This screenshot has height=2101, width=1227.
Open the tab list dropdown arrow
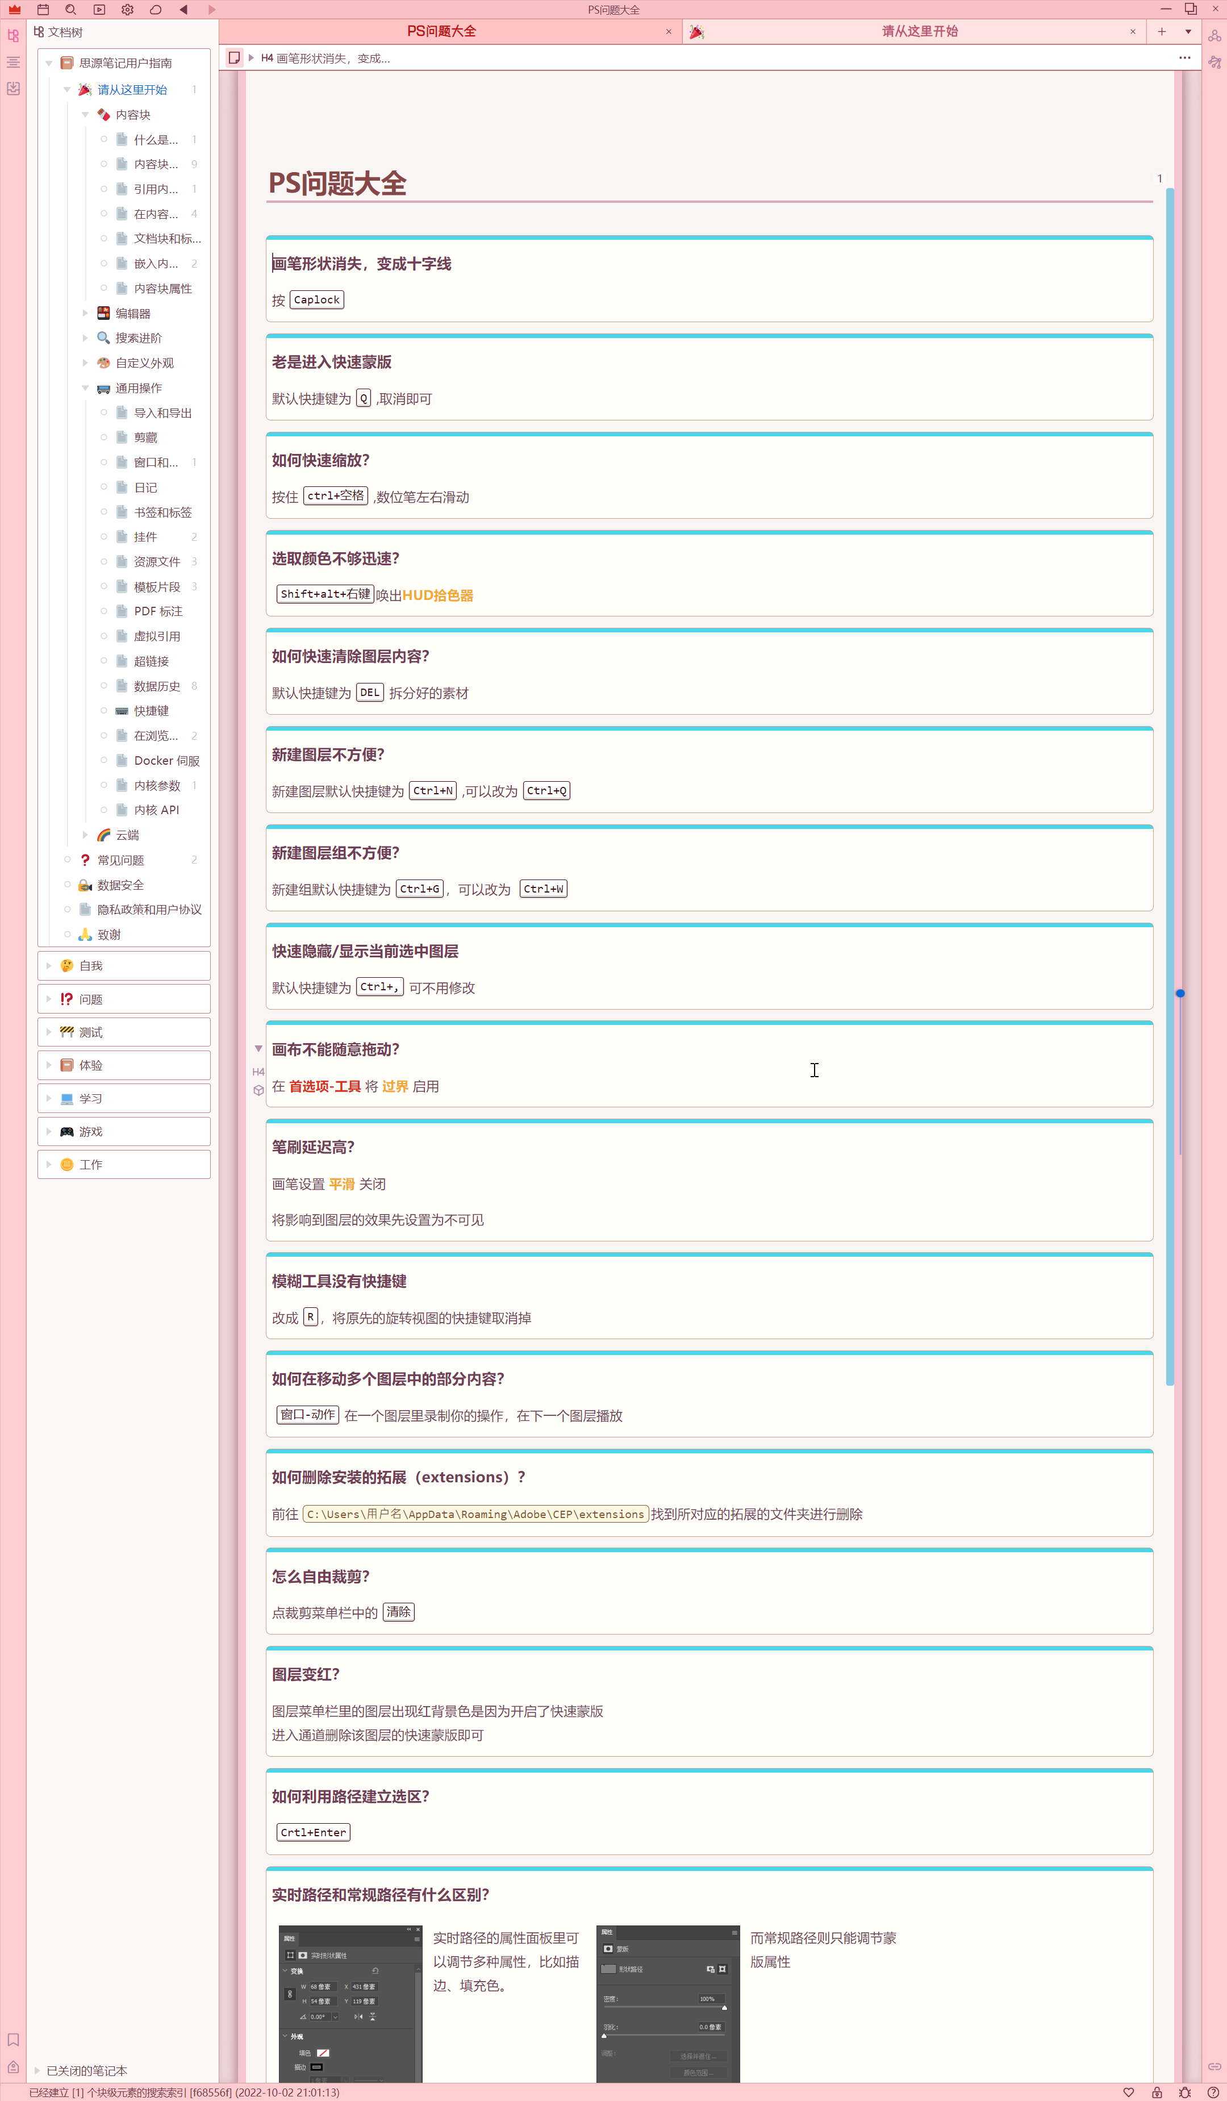[x=1188, y=32]
